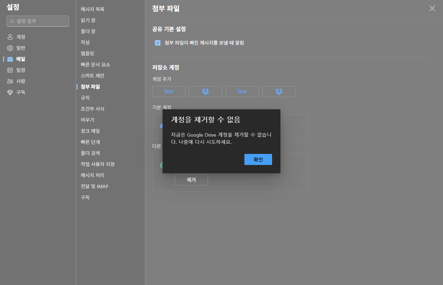Viewport: 443px width, 285px height.
Task: Select the 메일 envelope icon
Action: point(10,59)
